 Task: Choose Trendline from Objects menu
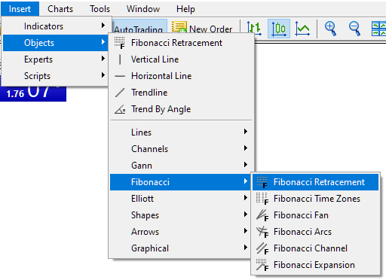point(181,93)
